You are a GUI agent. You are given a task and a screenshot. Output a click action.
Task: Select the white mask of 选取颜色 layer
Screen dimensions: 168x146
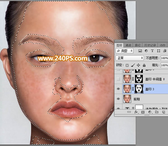point(139,107)
